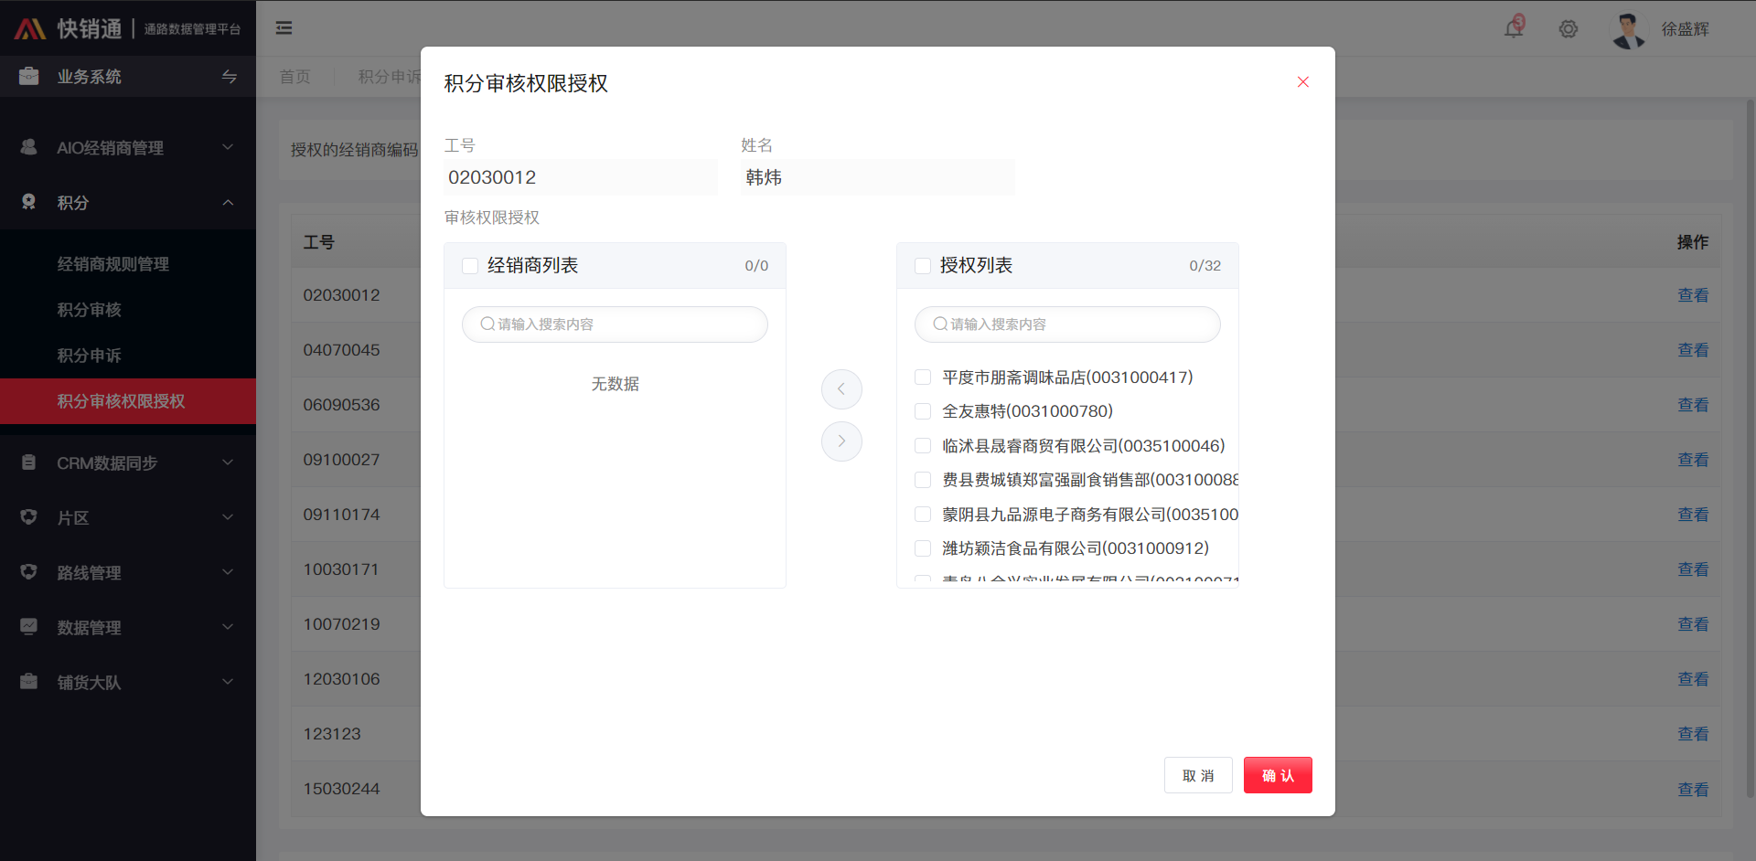Expand the 片区 menu chevron
The height and width of the screenshot is (861, 1756).
[228, 517]
